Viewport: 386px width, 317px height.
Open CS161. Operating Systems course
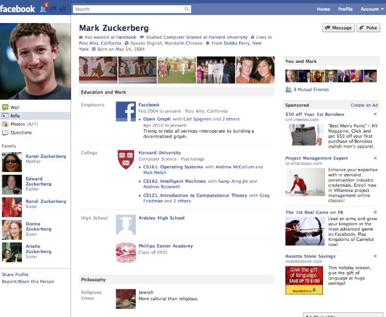173,167
